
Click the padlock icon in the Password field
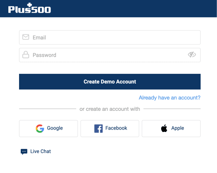(x=26, y=54)
